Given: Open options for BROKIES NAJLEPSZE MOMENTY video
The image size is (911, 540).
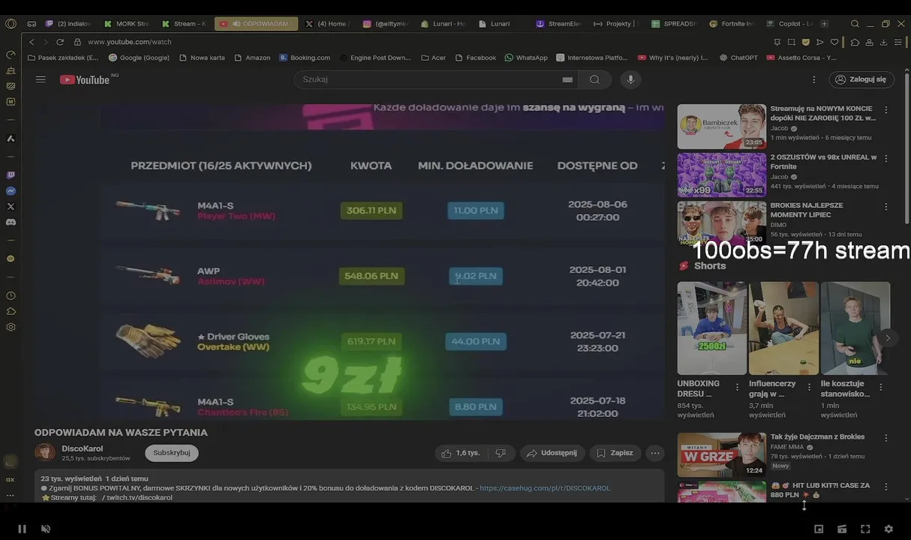Looking at the screenshot, I should pyautogui.click(x=885, y=206).
